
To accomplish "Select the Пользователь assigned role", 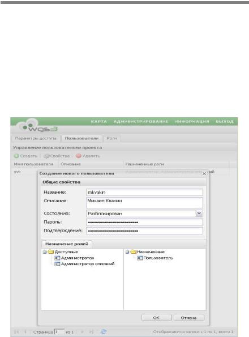I will (158, 258).
